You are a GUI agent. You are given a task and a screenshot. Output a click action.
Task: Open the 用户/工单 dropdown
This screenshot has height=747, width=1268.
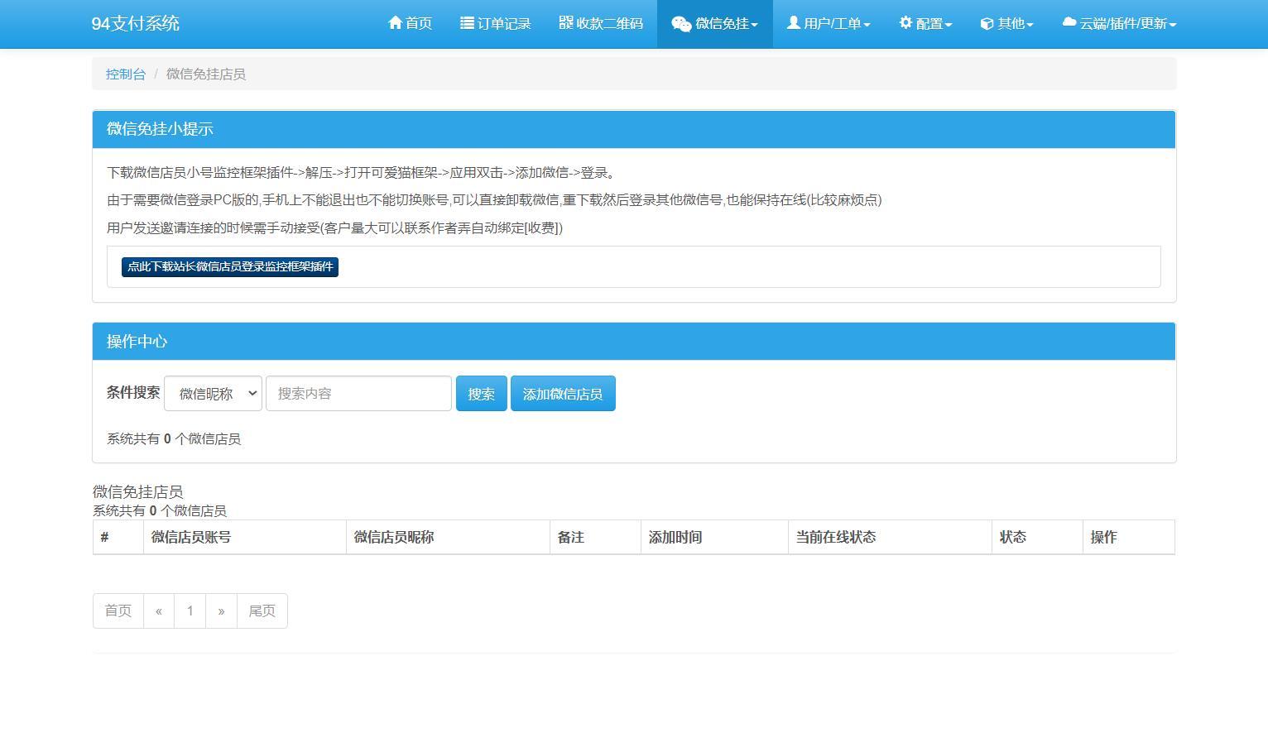point(828,23)
